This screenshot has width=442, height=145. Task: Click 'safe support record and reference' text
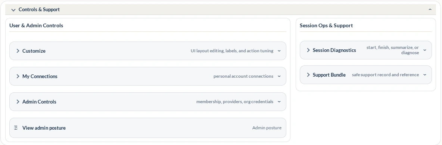coord(385,75)
